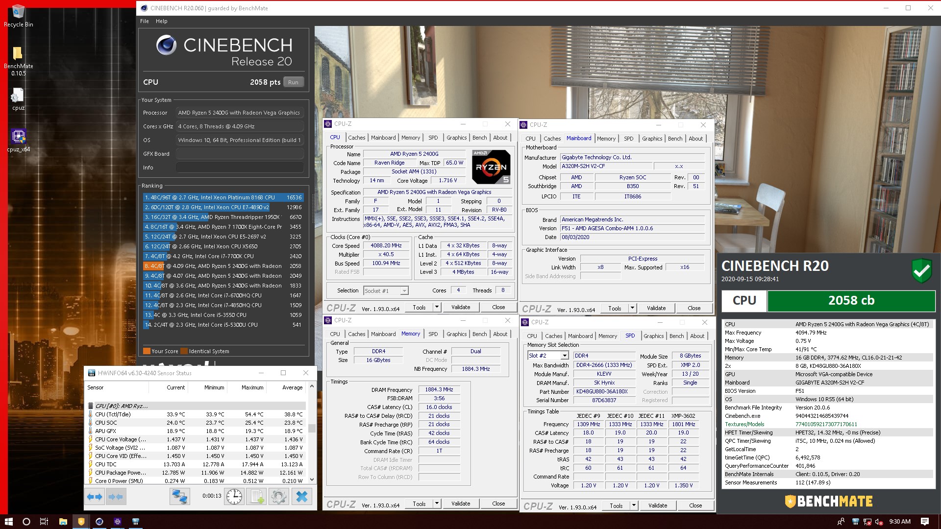
Task: Open File Explorer from the taskbar
Action: (63, 522)
